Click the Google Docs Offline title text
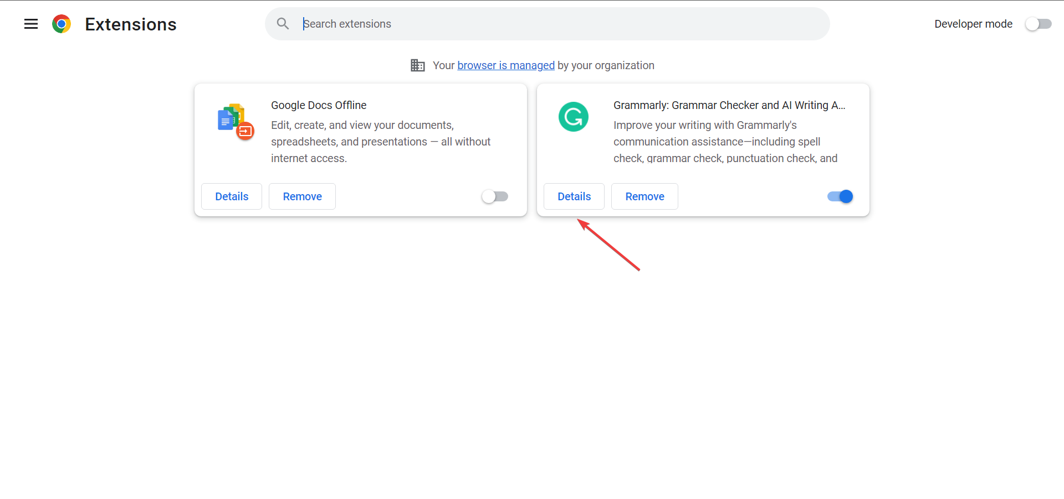 tap(319, 105)
